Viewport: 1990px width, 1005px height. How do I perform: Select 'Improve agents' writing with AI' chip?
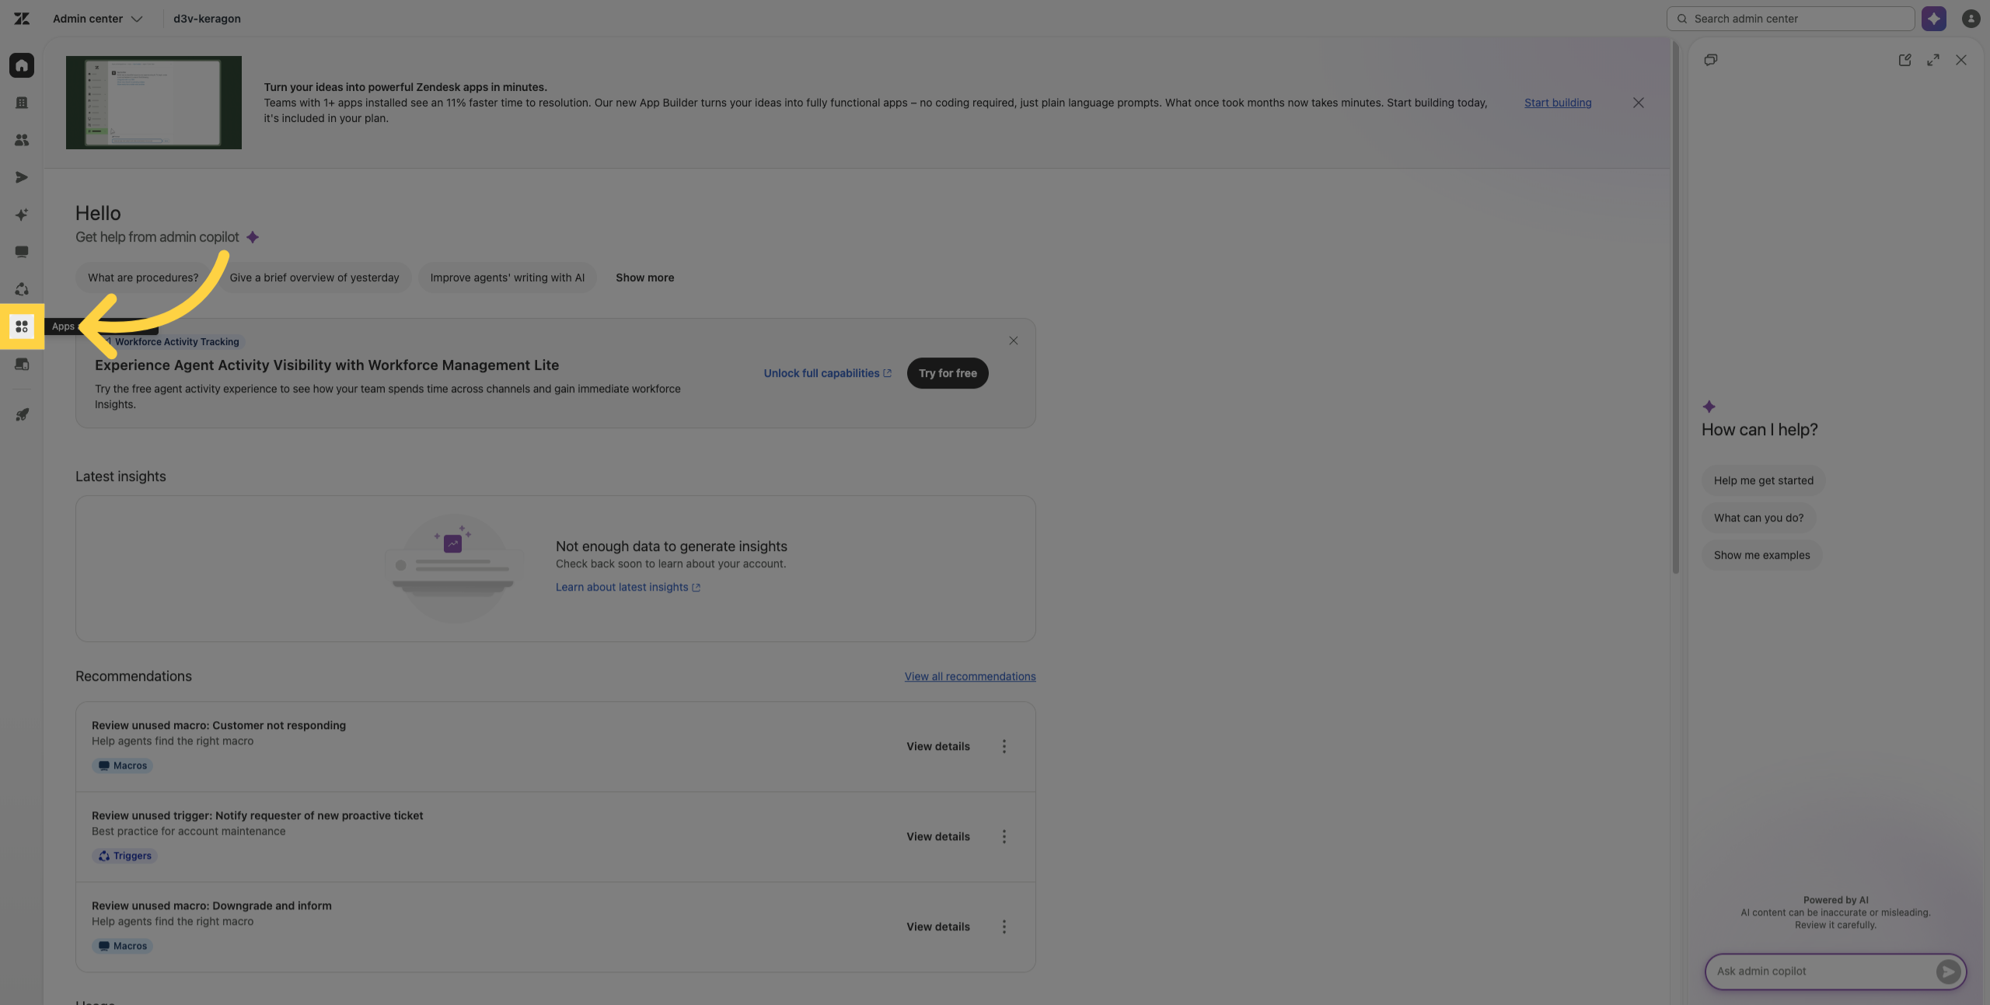507,277
